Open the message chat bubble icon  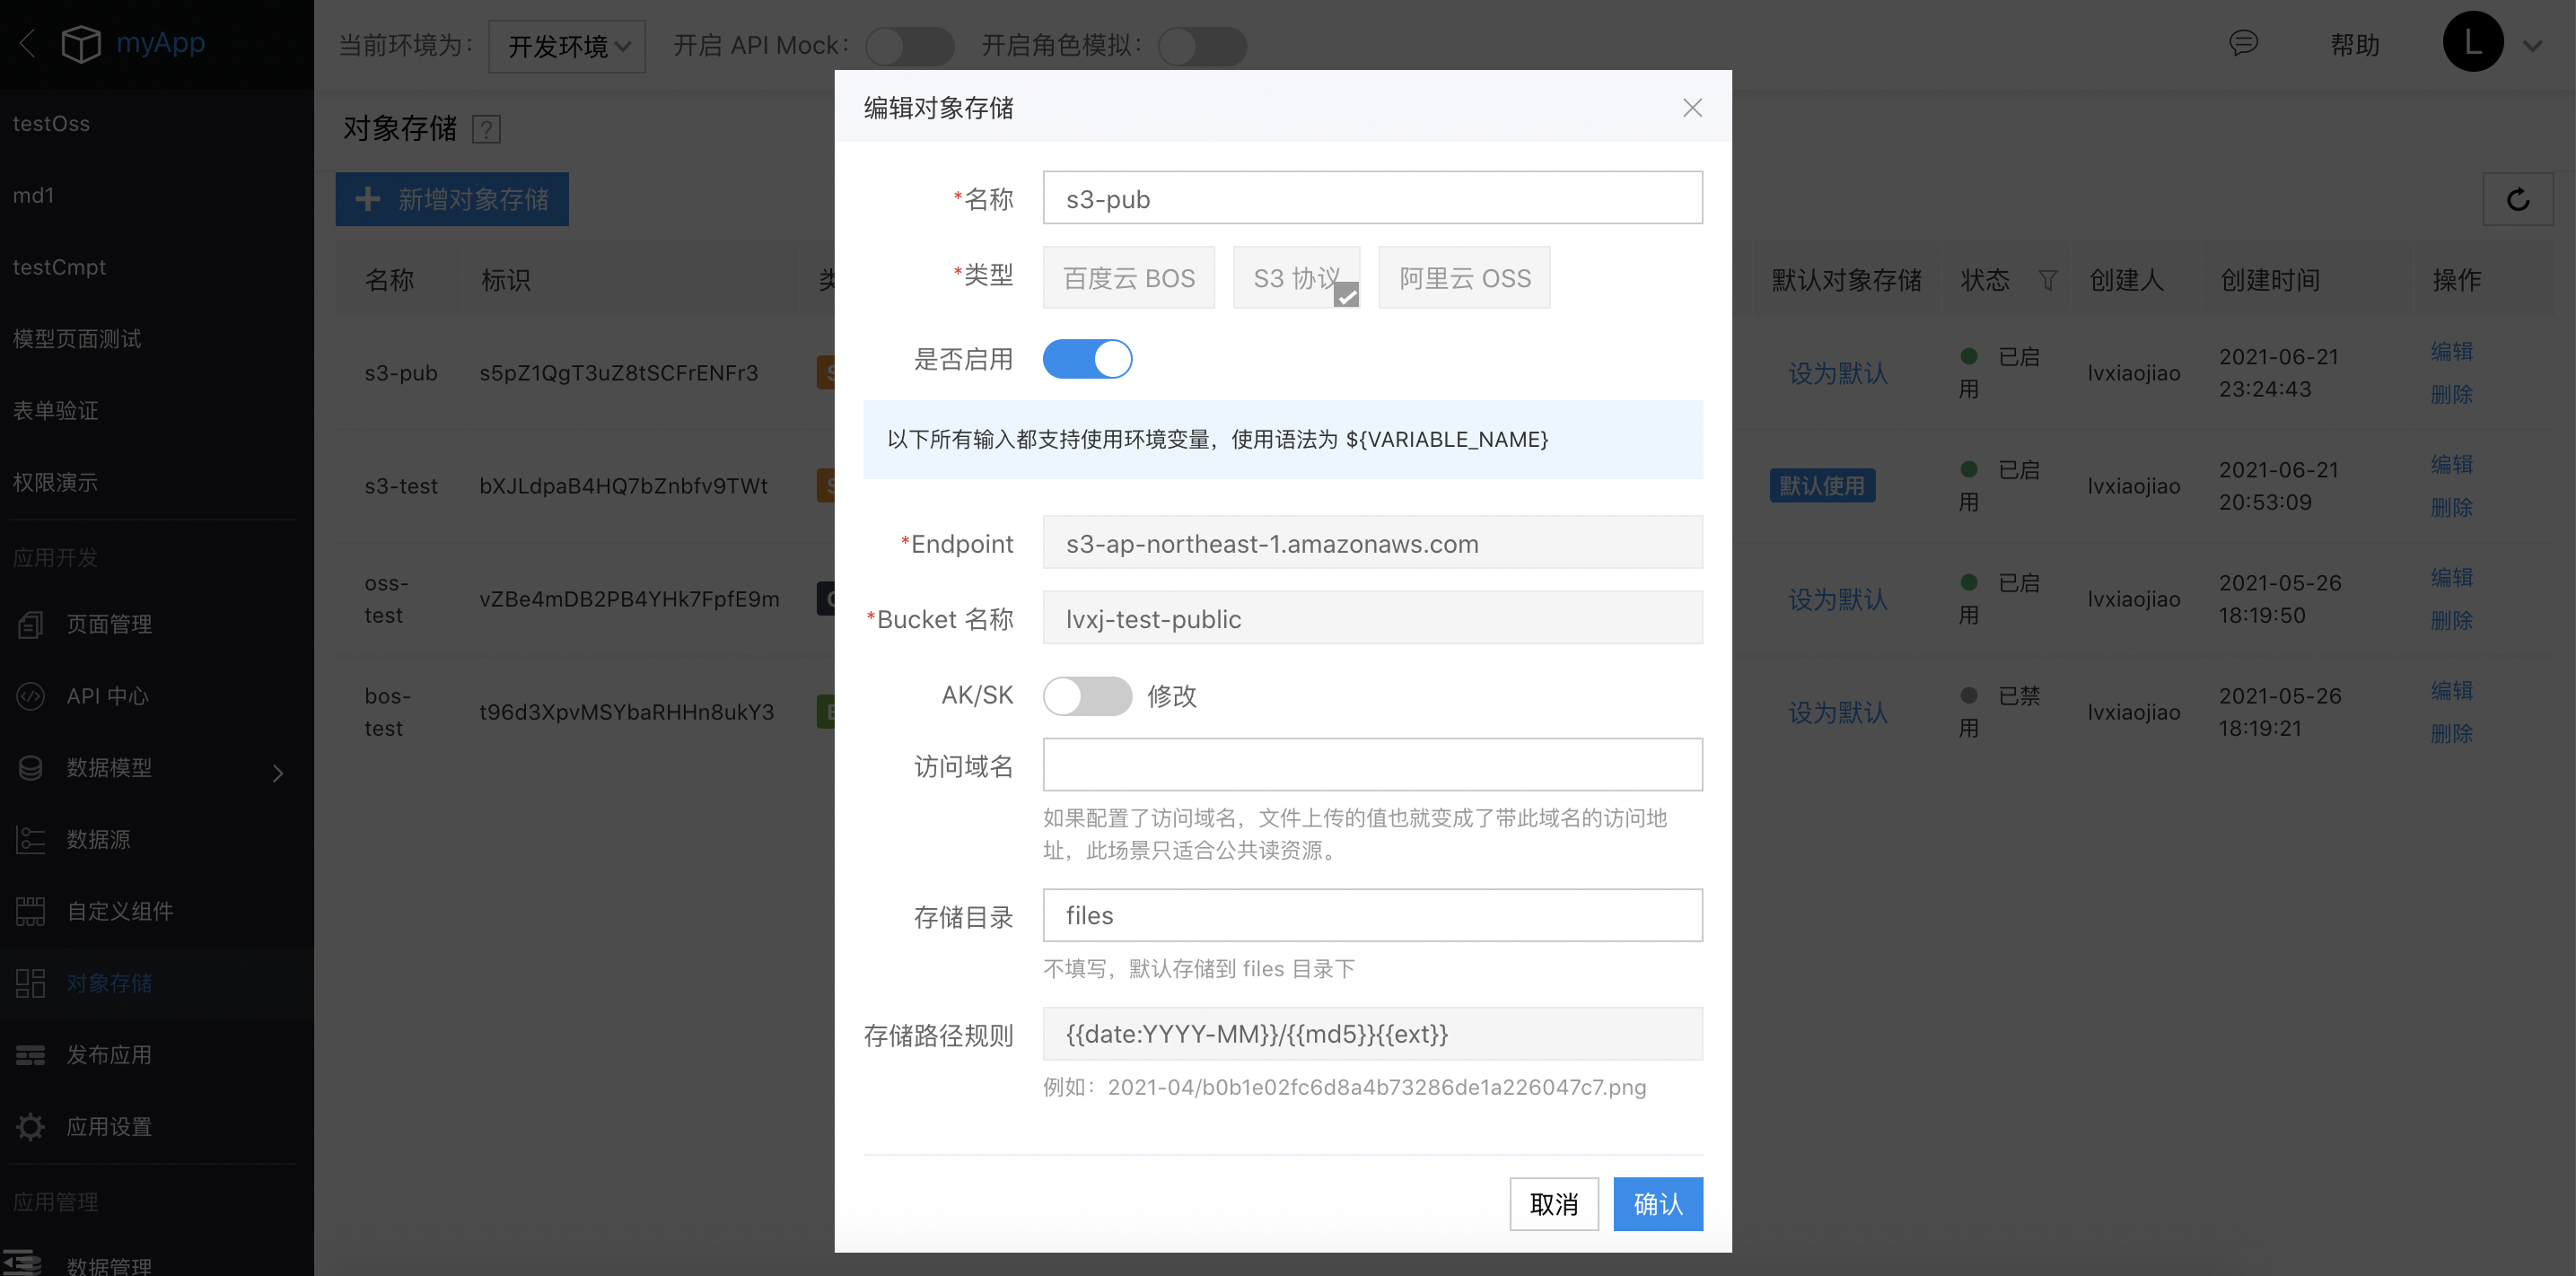pos(2243,43)
